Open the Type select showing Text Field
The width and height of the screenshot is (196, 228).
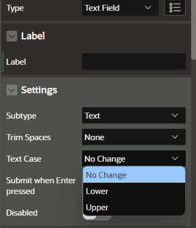click(x=120, y=8)
